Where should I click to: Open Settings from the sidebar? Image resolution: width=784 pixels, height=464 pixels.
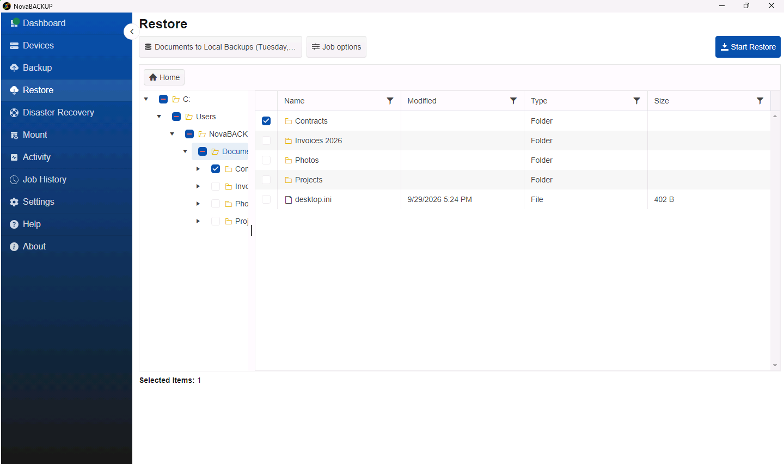pyautogui.click(x=66, y=202)
